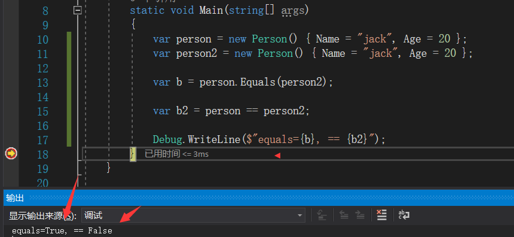This screenshot has height=237, width=514.
Task: Click the find message in code icon
Action: pyautogui.click(x=322, y=215)
